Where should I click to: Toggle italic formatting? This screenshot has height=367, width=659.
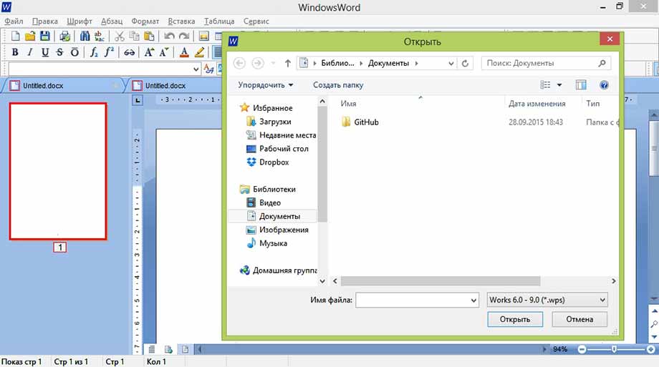pos(30,52)
